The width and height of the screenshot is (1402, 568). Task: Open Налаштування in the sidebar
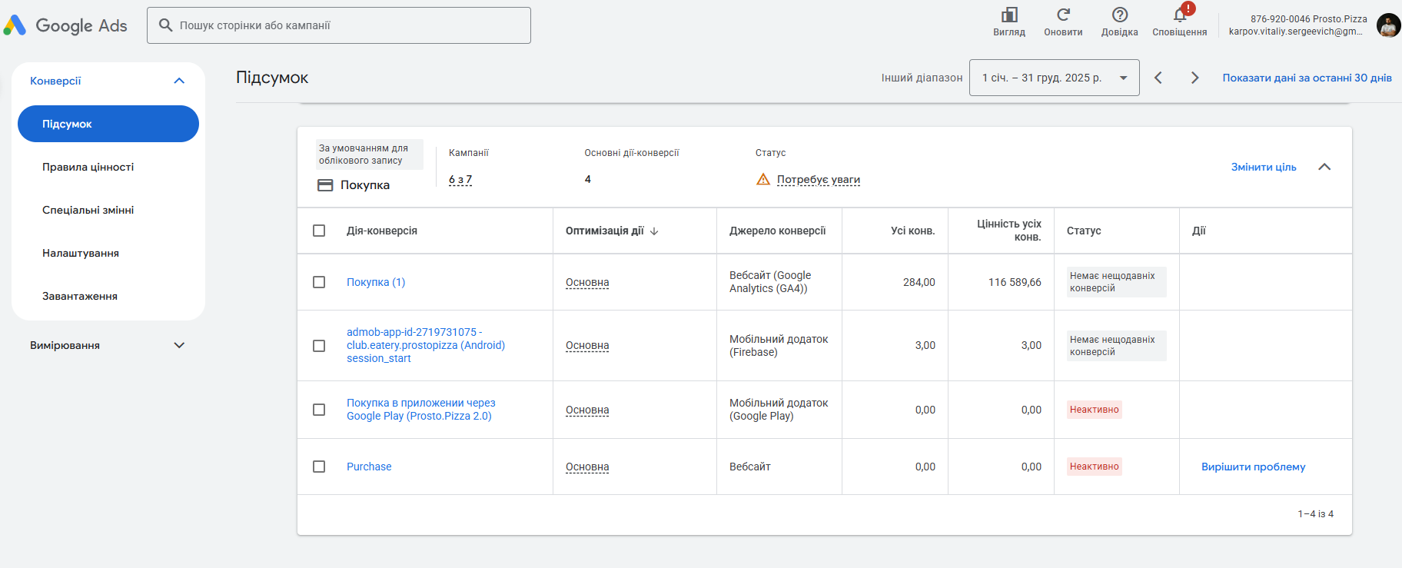pos(81,253)
